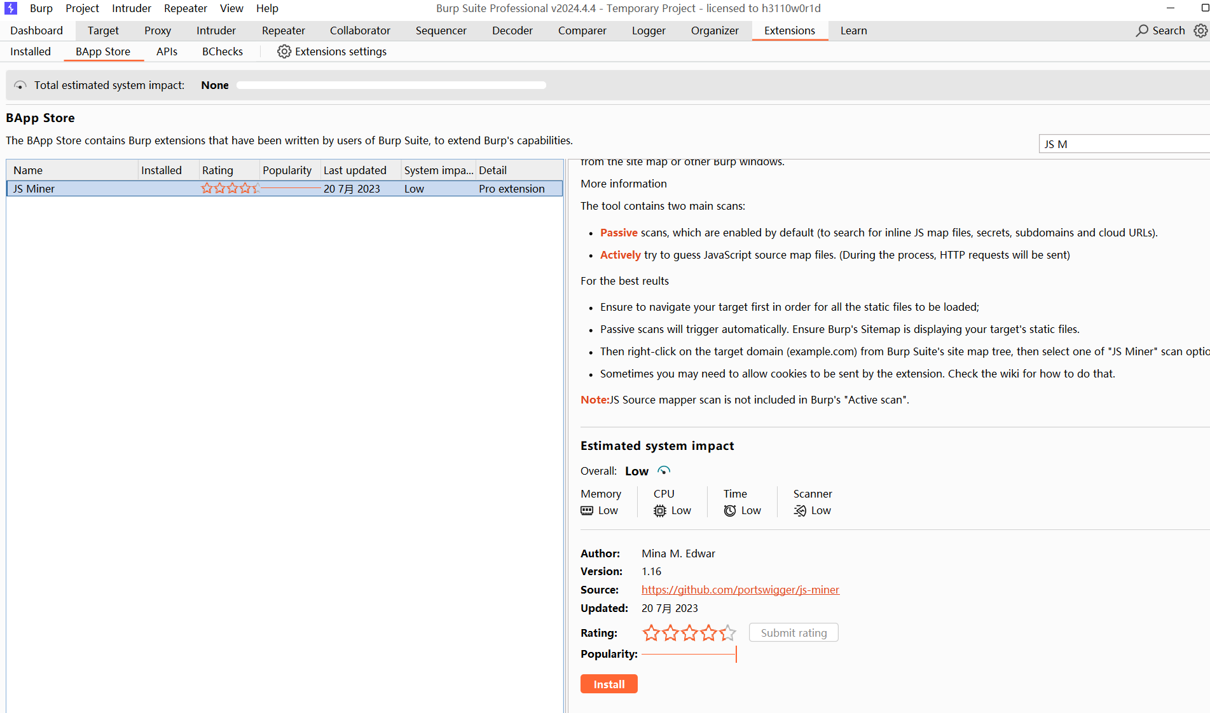This screenshot has width=1210, height=713.
Task: Click the CPU chip impact icon
Action: click(x=660, y=510)
